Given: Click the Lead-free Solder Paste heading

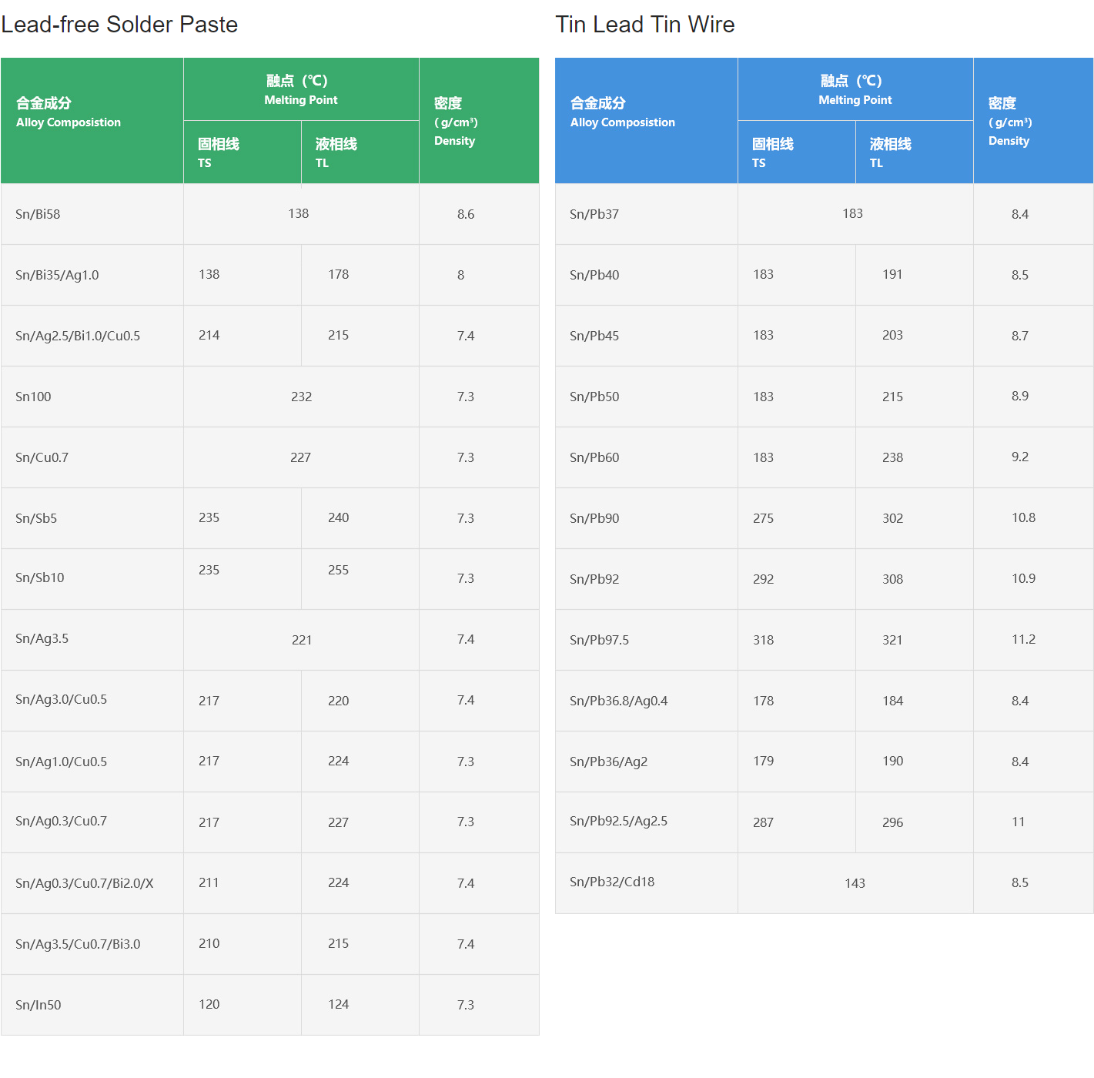Looking at the screenshot, I should click(119, 25).
